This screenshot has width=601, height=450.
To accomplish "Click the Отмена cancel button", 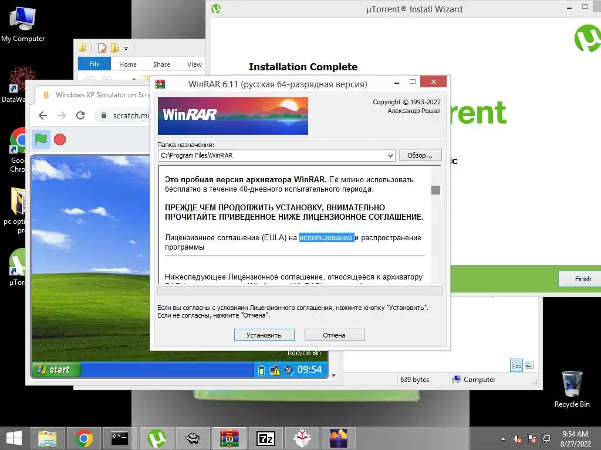I will [x=334, y=335].
